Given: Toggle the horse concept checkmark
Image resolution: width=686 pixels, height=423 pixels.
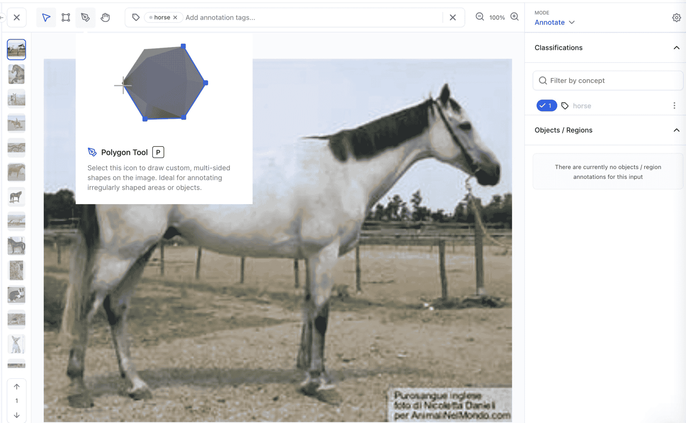Looking at the screenshot, I should 547,105.
